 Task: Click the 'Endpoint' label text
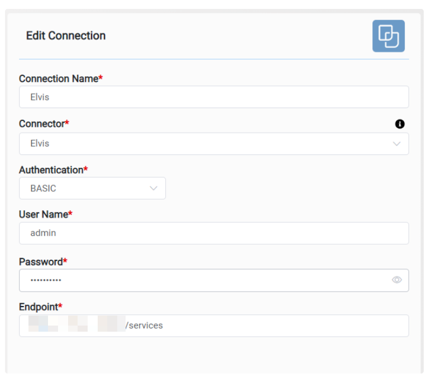pyautogui.click(x=39, y=307)
